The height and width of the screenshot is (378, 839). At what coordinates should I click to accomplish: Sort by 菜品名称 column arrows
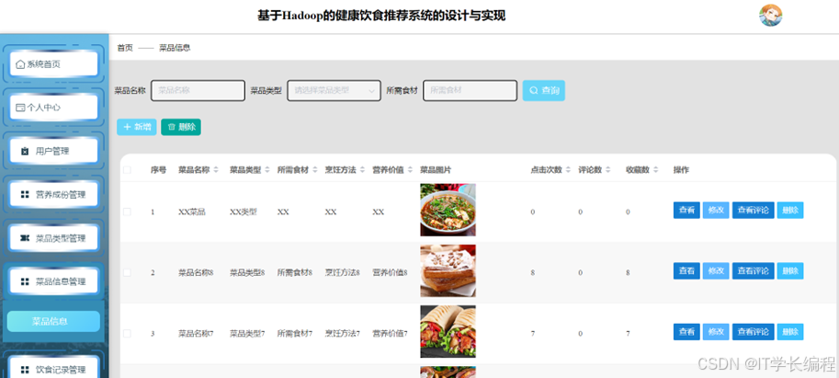216,170
